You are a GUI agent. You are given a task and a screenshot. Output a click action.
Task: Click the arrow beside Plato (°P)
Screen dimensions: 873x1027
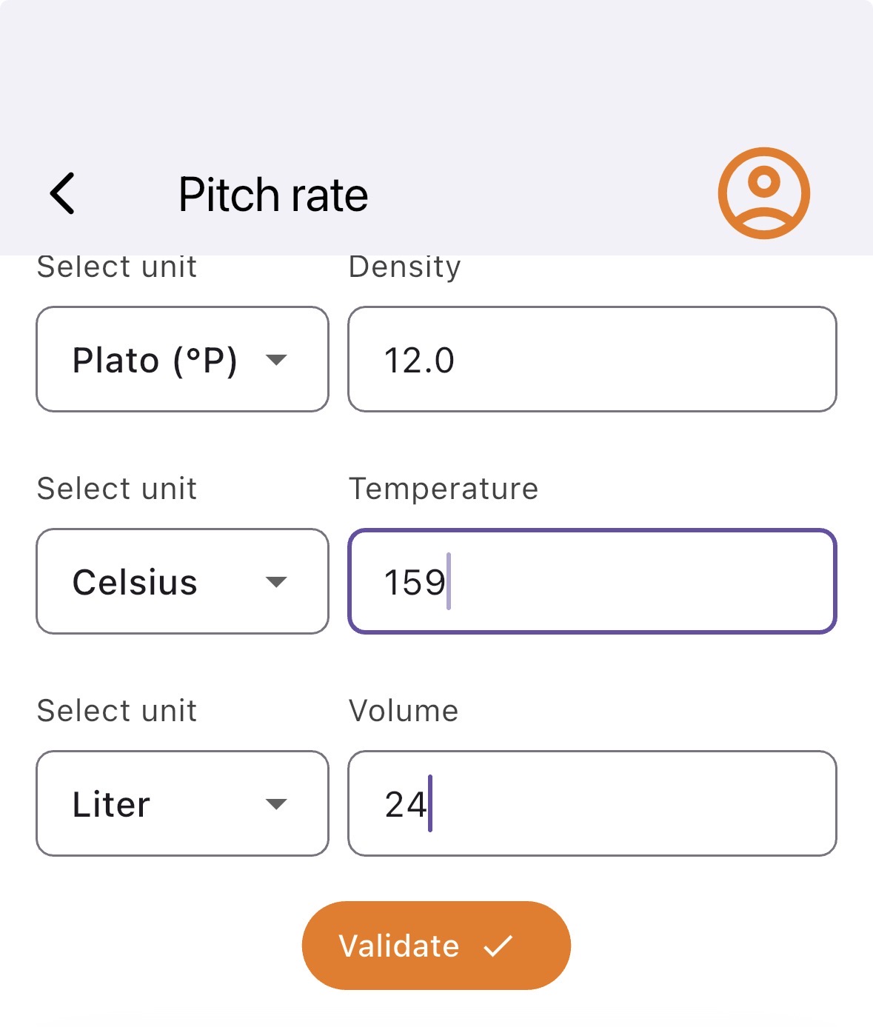pos(276,360)
